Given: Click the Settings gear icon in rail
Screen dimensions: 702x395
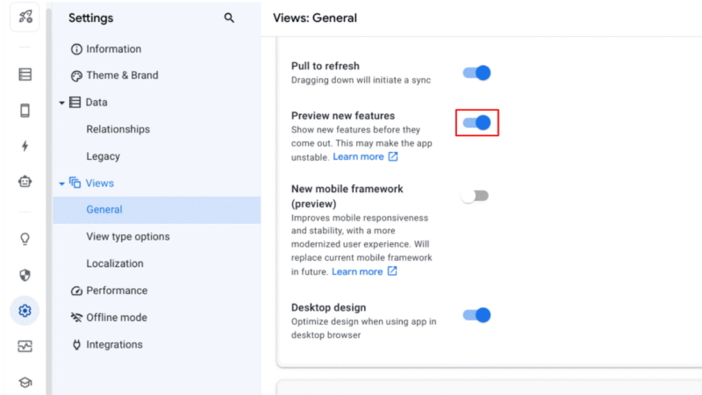Looking at the screenshot, I should (x=25, y=311).
